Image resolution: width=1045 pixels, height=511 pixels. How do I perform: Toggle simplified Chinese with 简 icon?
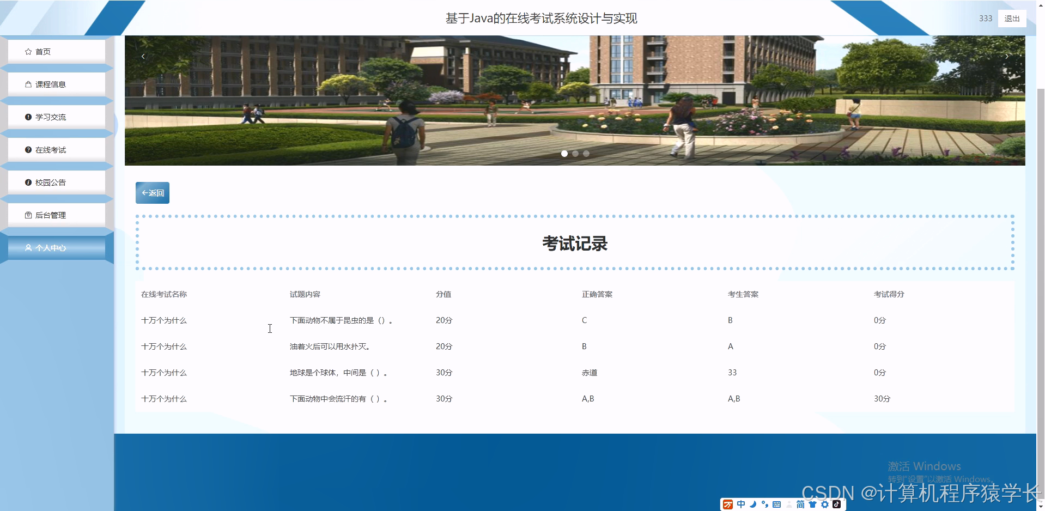pos(800,504)
